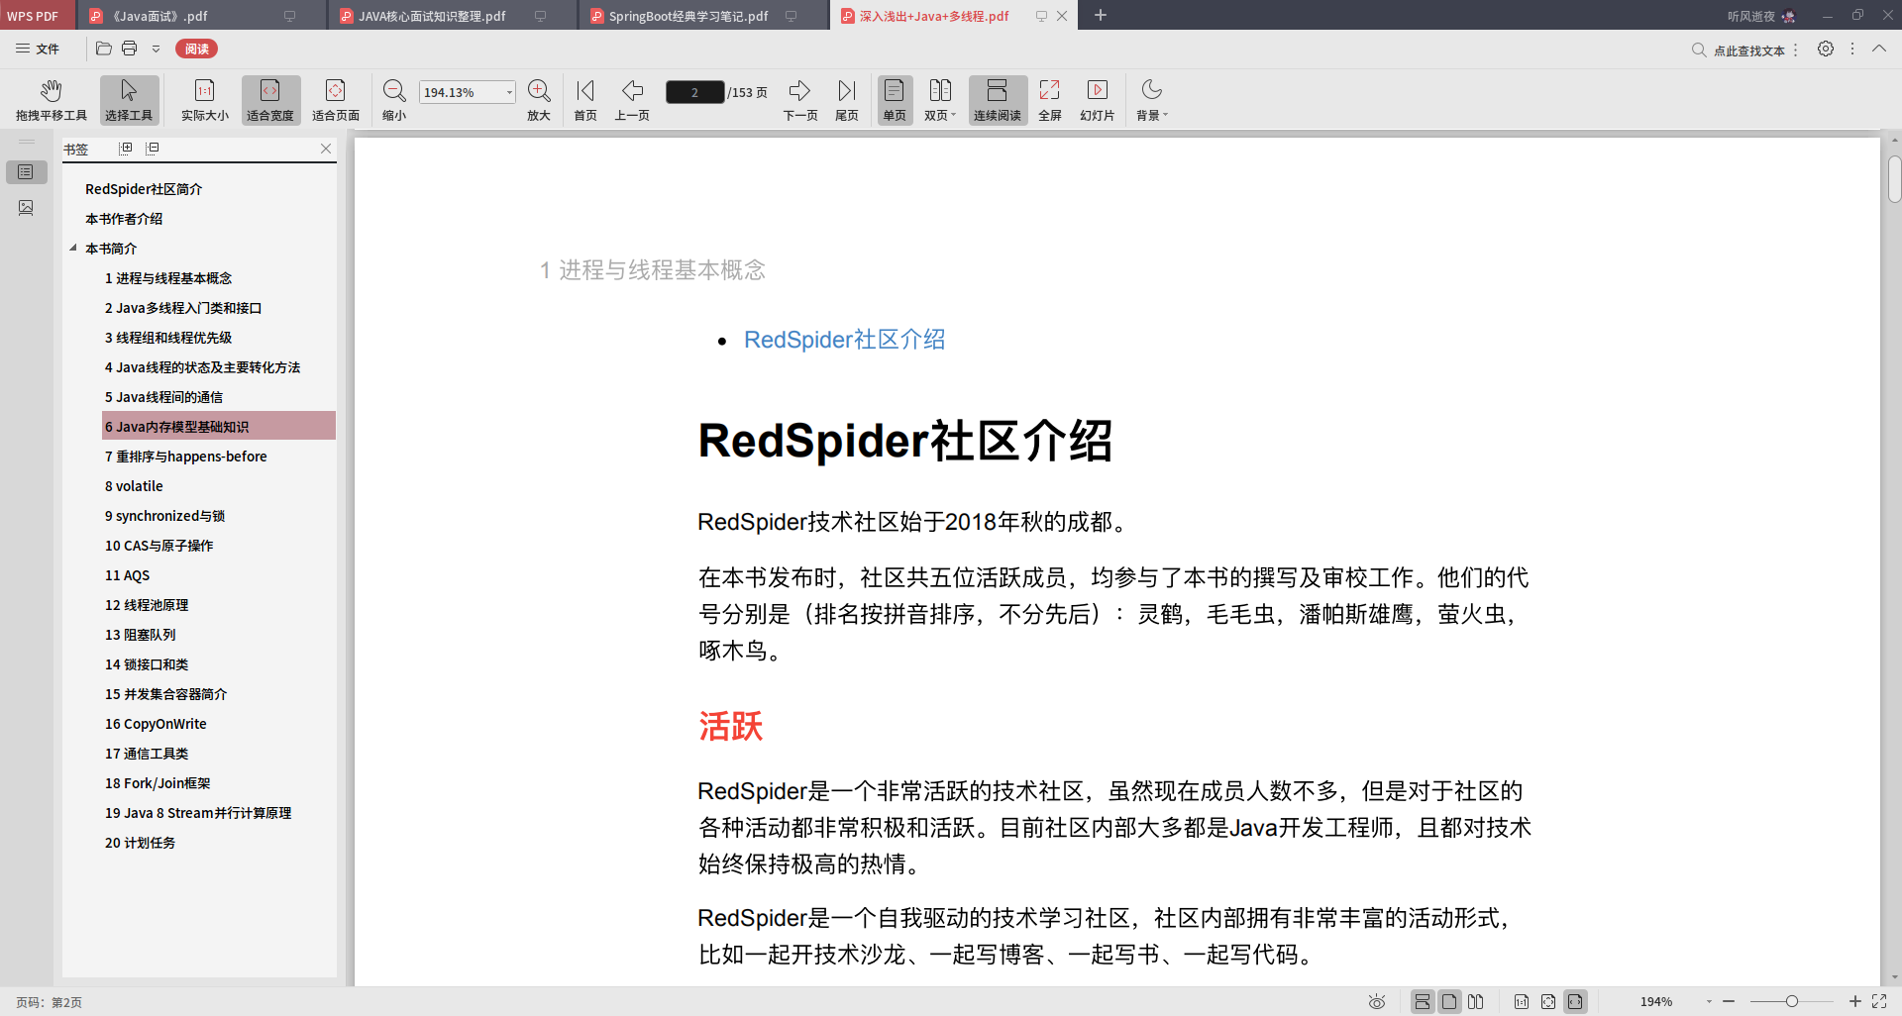The height and width of the screenshot is (1016, 1902).
Task: Collapse all bookmarks icon
Action: tap(153, 149)
